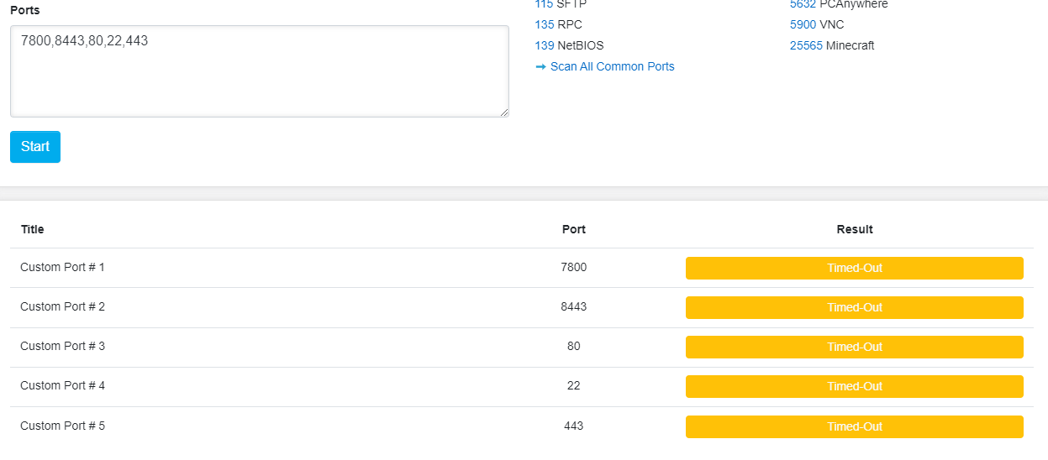Select port 115 SFTP link
The height and width of the screenshot is (460, 1048).
coord(544,4)
